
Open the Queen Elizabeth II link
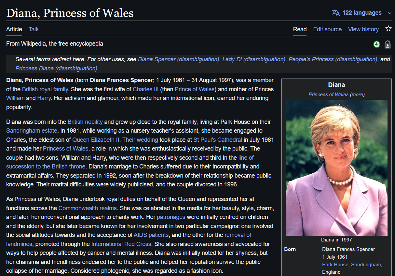pyautogui.click(x=96, y=140)
